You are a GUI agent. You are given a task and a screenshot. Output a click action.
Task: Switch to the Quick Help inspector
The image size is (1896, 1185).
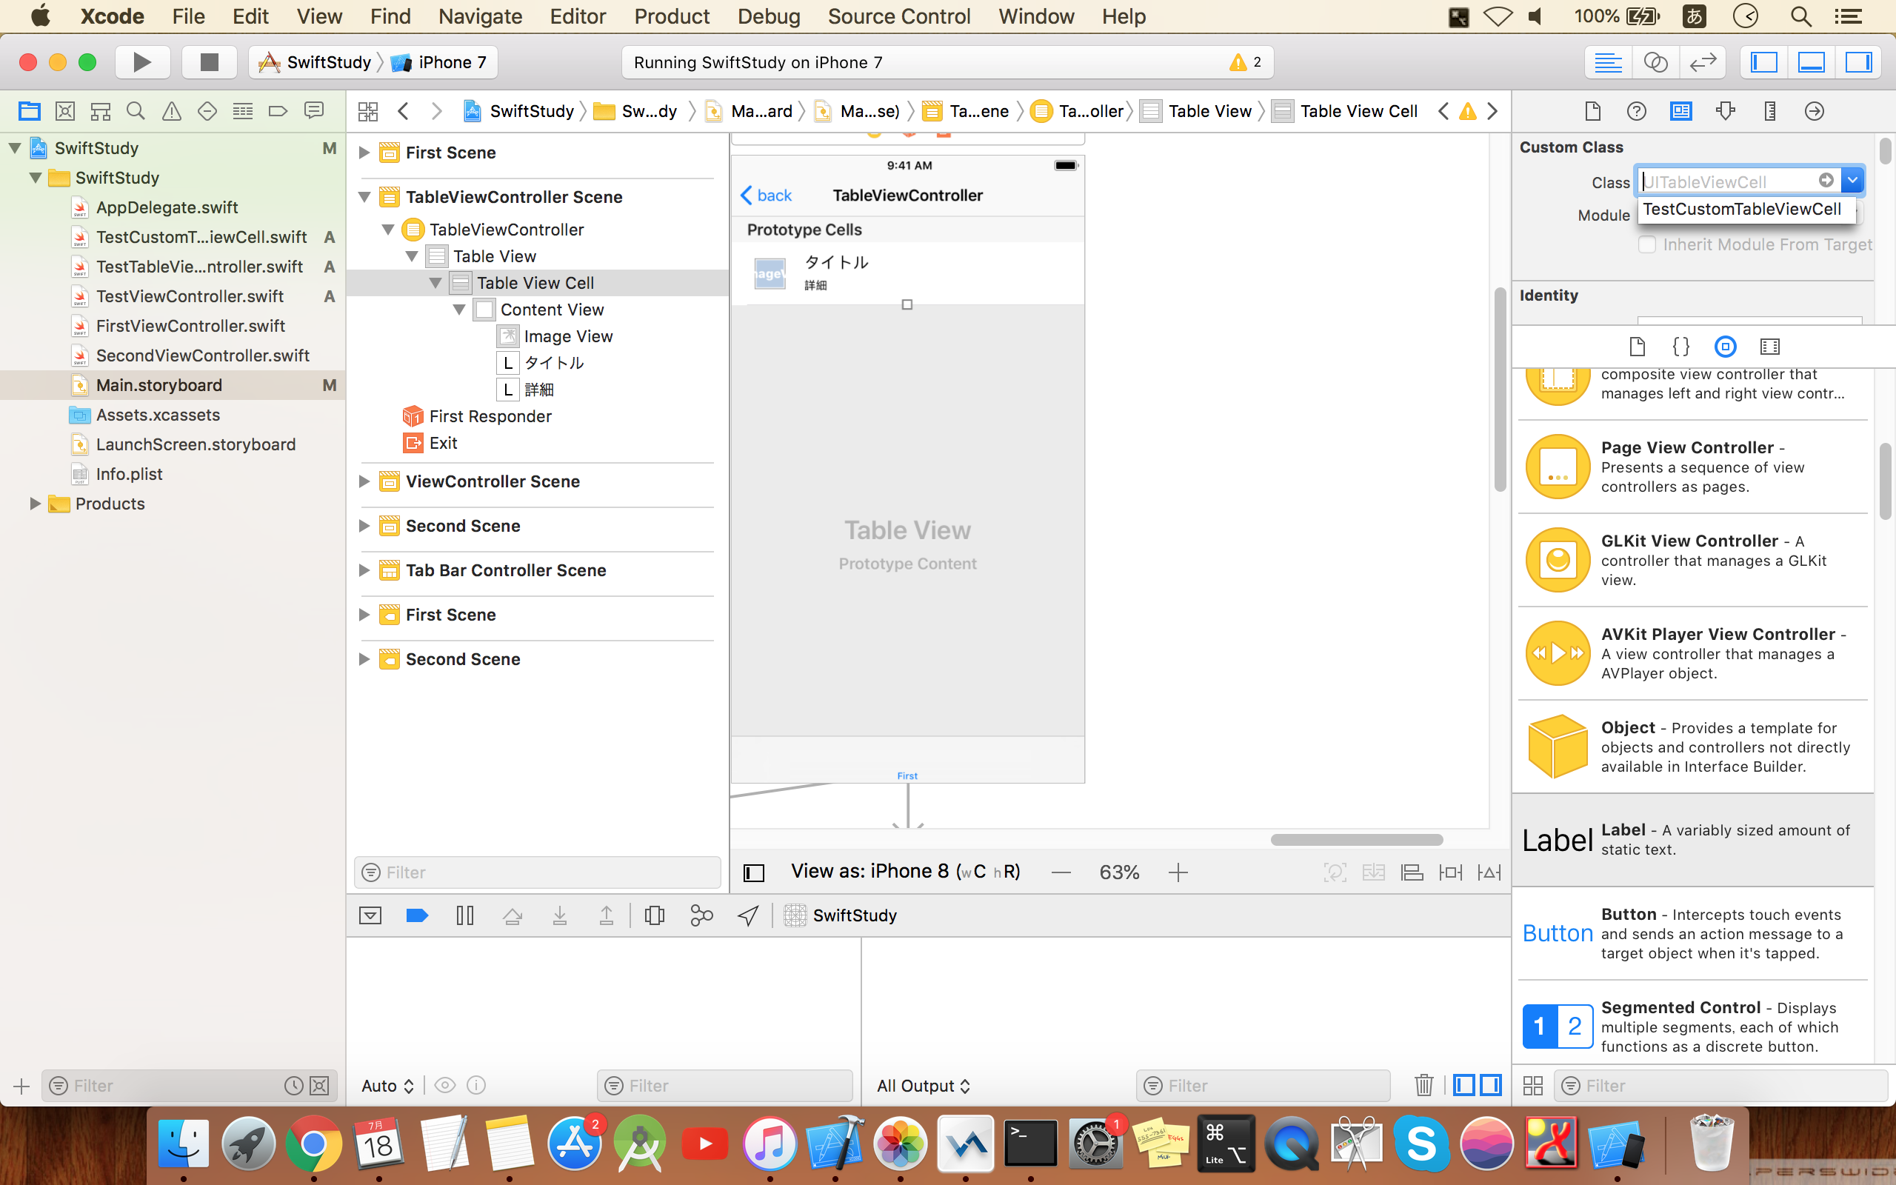point(1636,110)
